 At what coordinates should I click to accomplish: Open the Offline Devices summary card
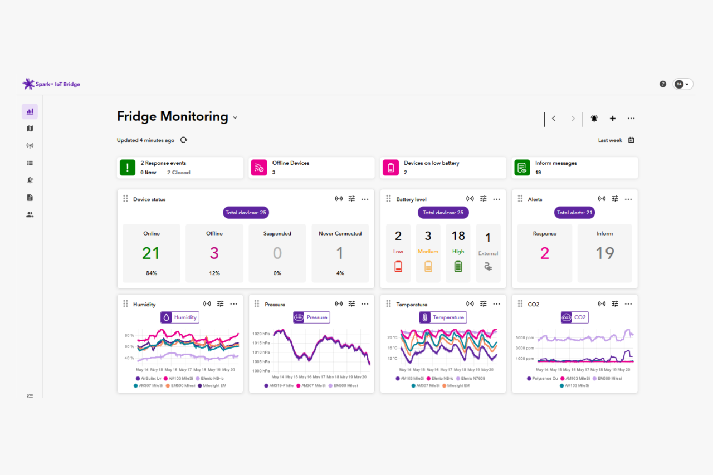tap(311, 168)
